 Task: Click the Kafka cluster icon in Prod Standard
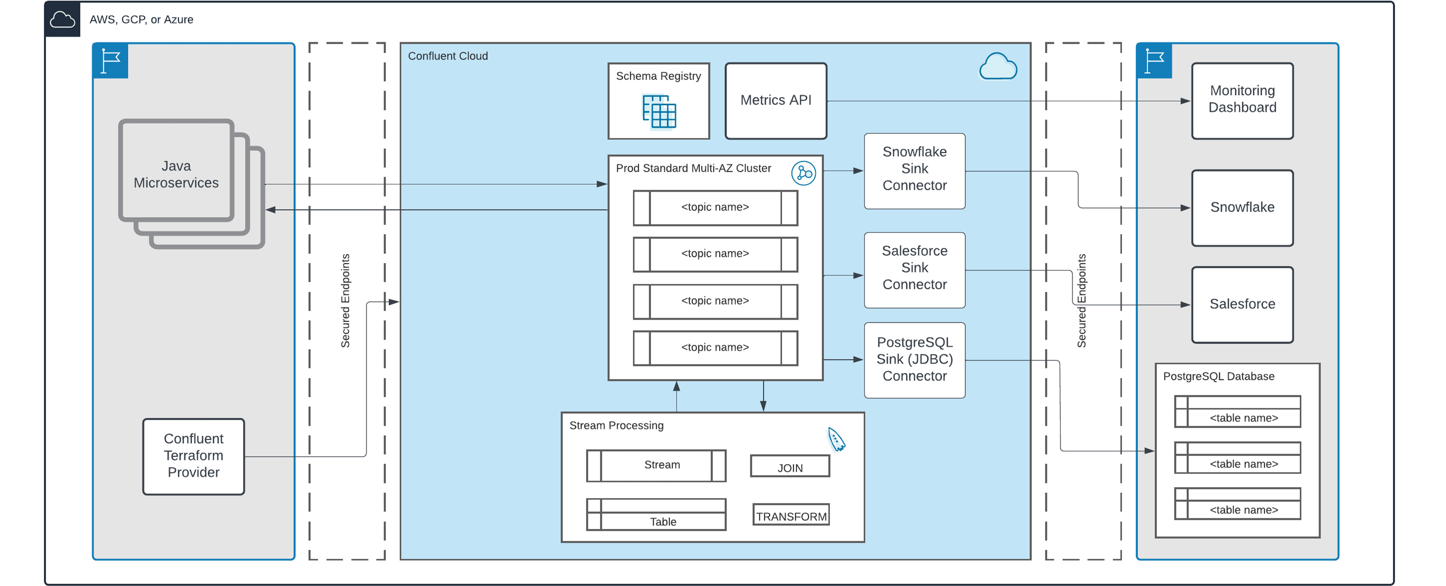(803, 173)
